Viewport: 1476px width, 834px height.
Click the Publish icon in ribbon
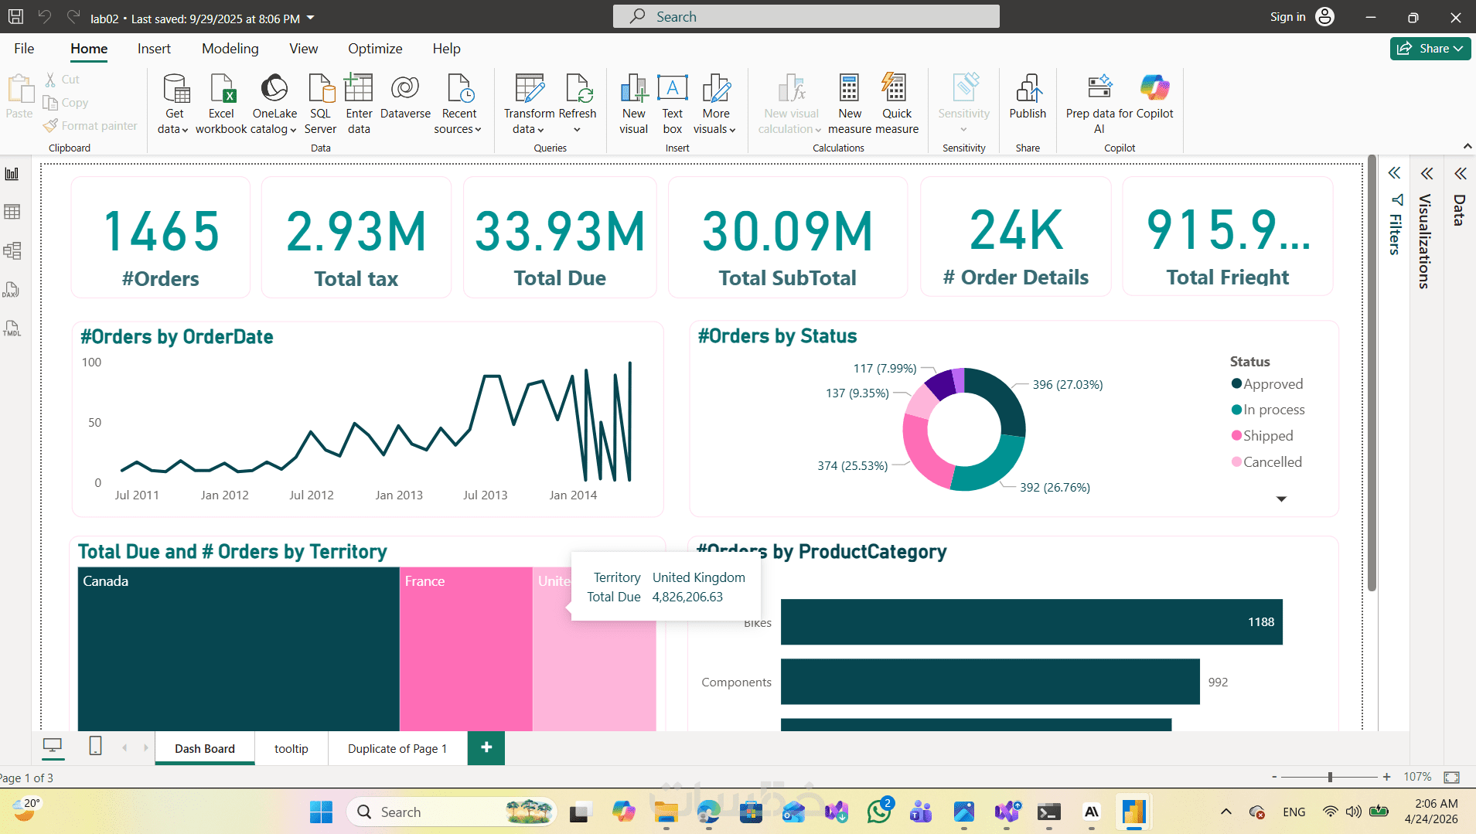point(1028,97)
